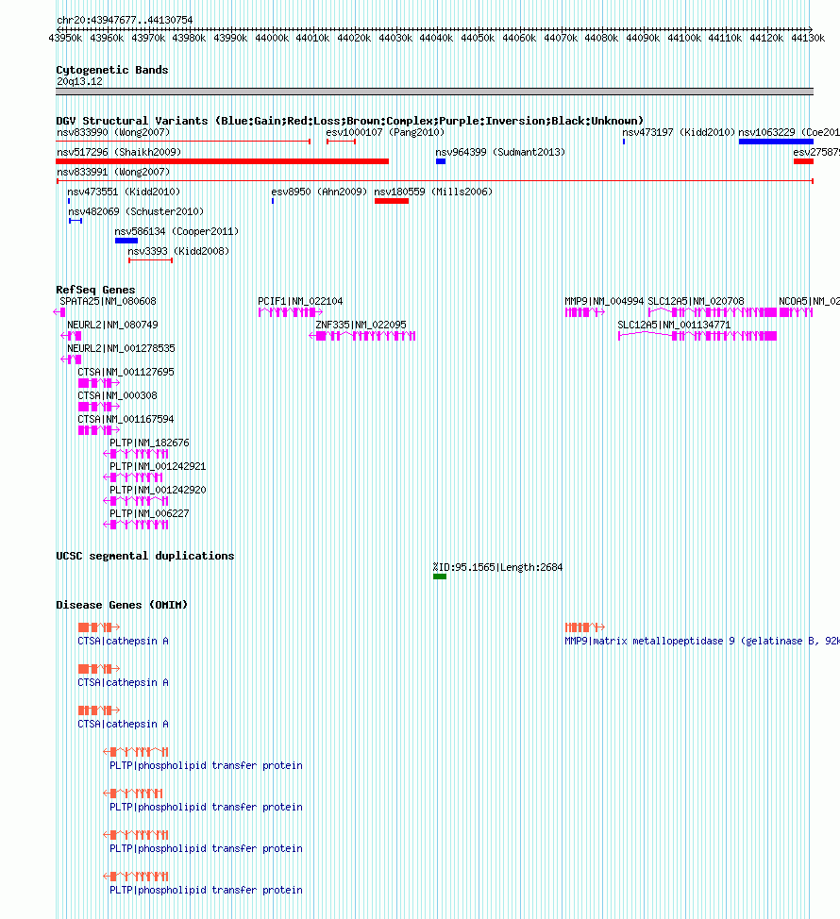Image resolution: width=840 pixels, height=919 pixels.
Task: Click the 44040k ruler tick label
Action: 436,38
